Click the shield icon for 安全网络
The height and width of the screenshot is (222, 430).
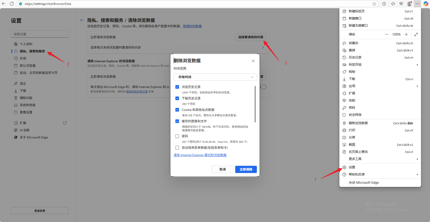pyautogui.click(x=344, y=115)
